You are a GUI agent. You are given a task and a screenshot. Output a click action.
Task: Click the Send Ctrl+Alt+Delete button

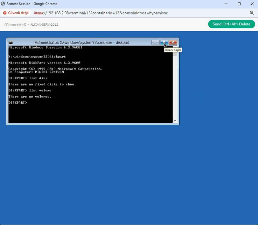(x=231, y=24)
